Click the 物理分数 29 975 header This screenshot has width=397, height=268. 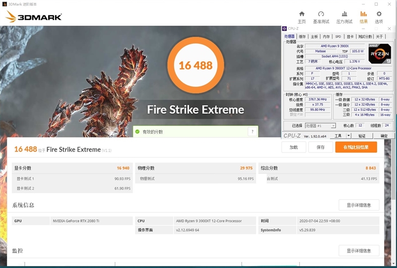pyautogui.click(x=196, y=168)
